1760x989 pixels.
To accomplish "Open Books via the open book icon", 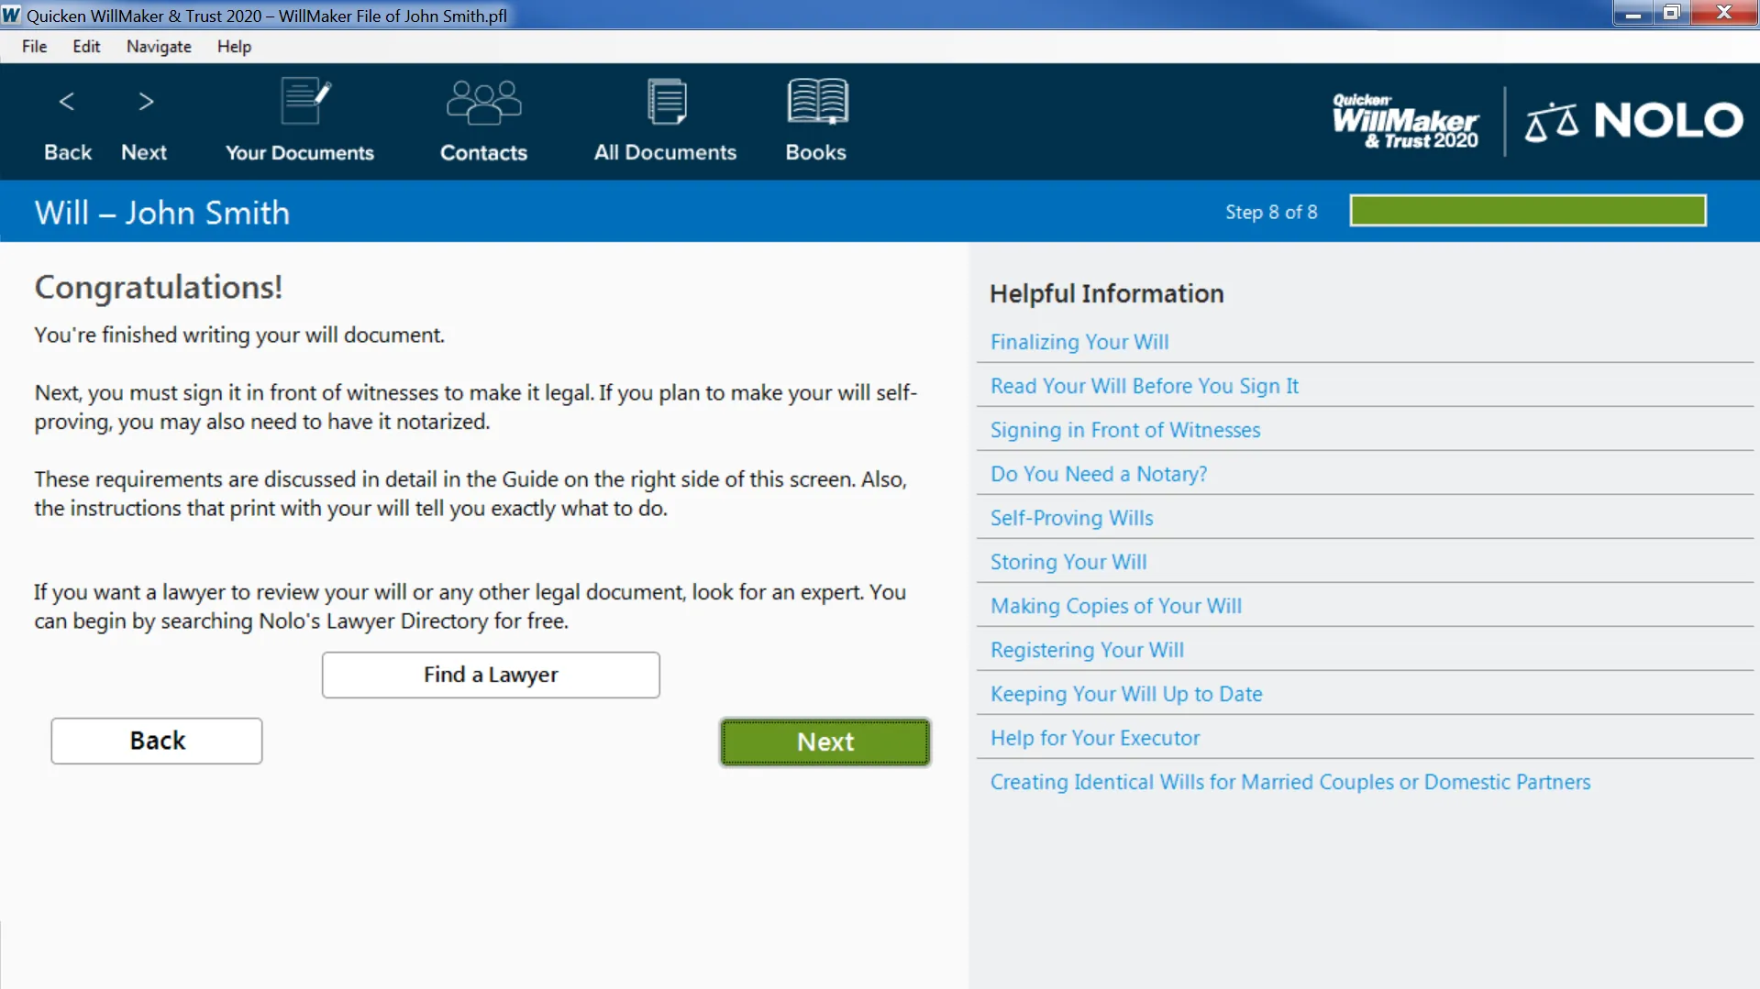I will (x=817, y=101).
